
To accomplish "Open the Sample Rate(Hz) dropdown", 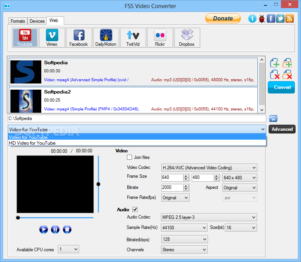I will point(184,227).
